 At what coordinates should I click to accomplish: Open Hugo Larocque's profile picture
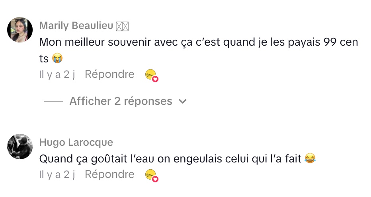[x=20, y=147]
